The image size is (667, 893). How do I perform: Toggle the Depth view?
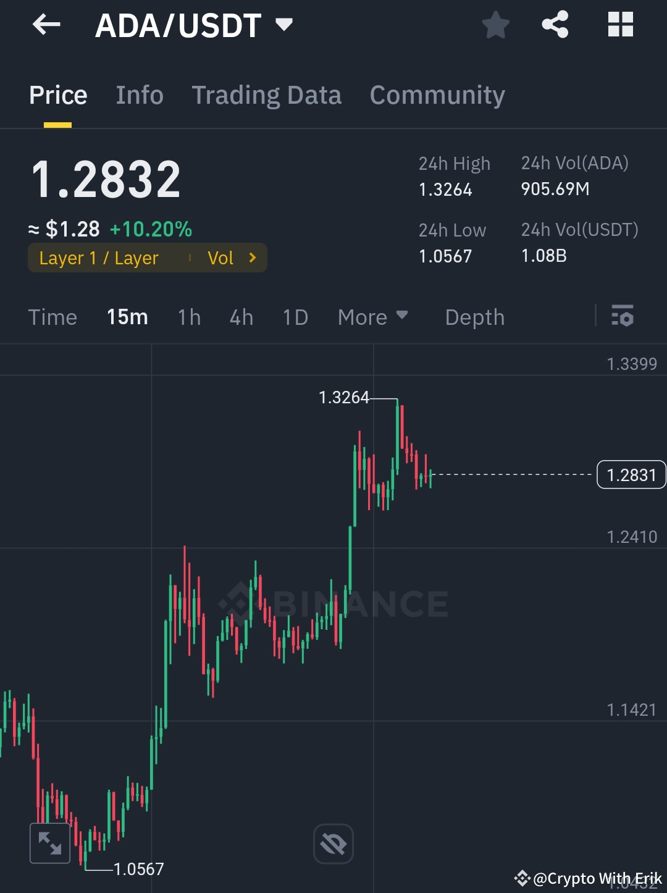click(474, 317)
